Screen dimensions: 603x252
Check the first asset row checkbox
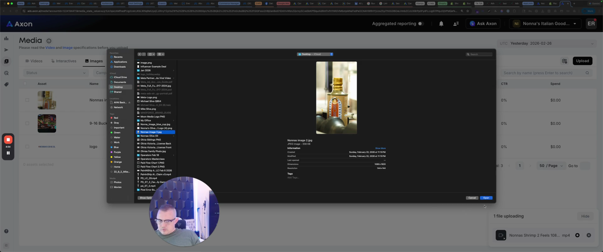pyautogui.click(x=27, y=100)
